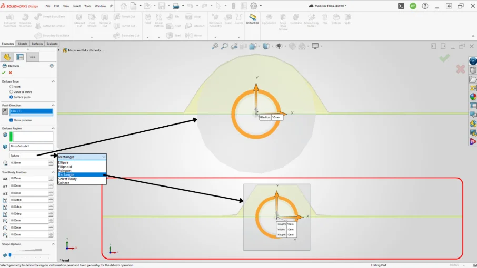Open the Tools menu
The width and height of the screenshot is (477, 268).
[x=87, y=6]
